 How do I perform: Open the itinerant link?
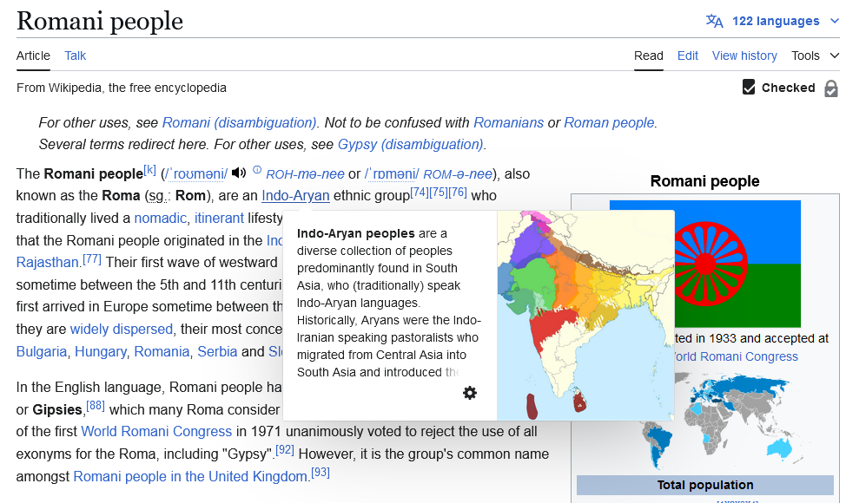pyautogui.click(x=219, y=218)
